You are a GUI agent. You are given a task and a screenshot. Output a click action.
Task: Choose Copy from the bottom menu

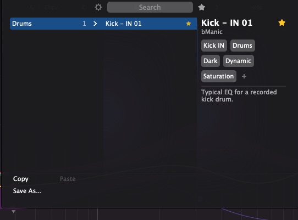pos(21,179)
